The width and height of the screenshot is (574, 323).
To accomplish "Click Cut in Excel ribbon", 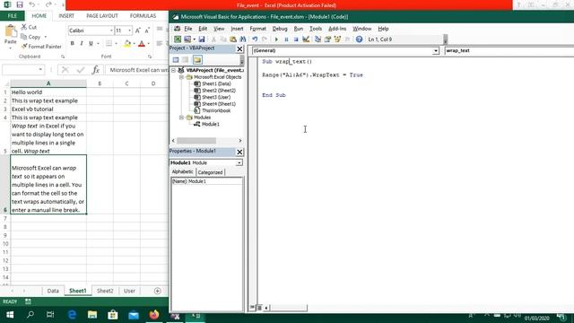I will (x=29, y=27).
